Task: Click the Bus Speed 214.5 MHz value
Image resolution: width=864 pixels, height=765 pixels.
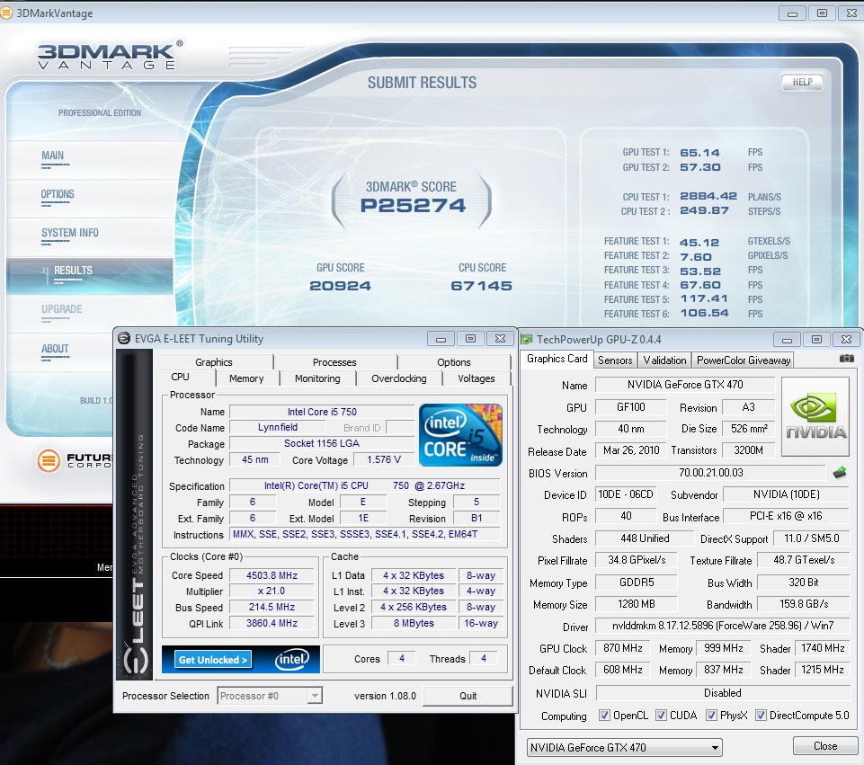Action: point(272,607)
